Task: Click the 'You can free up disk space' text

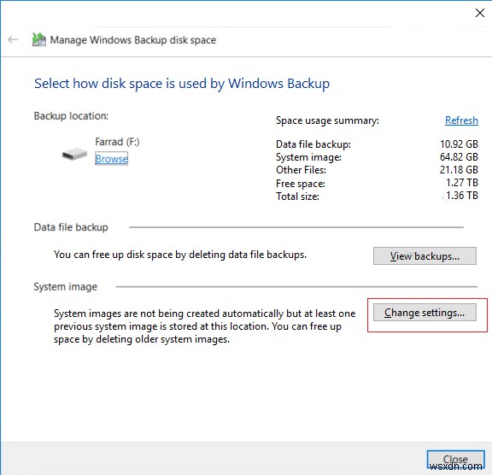Action: click(180, 255)
